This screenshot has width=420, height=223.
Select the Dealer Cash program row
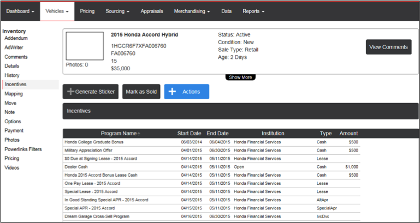pyautogui.click(x=211, y=167)
